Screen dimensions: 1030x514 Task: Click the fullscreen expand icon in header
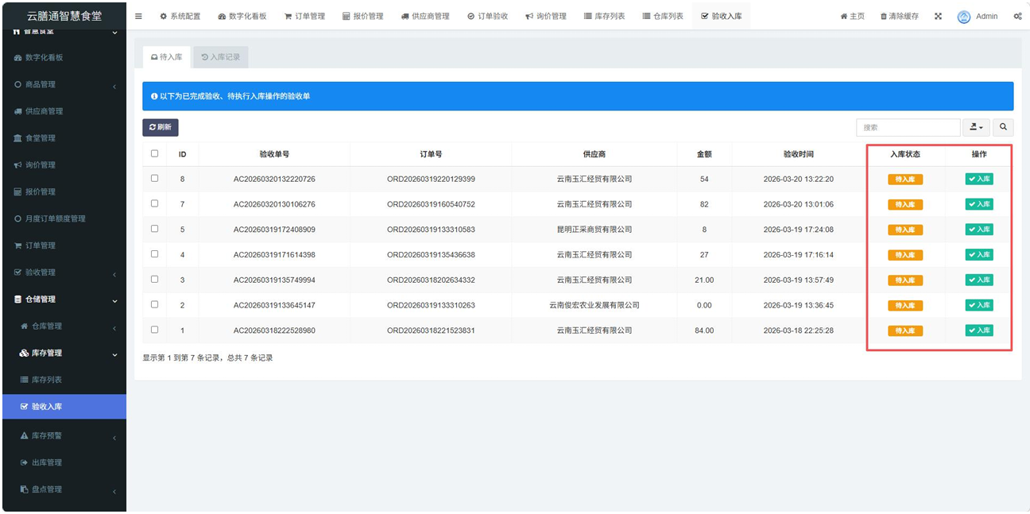pos(938,16)
